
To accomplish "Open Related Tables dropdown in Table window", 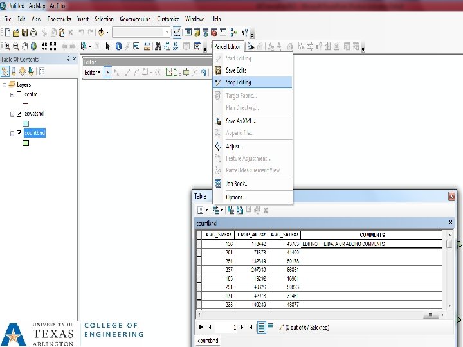I will pos(218,210).
